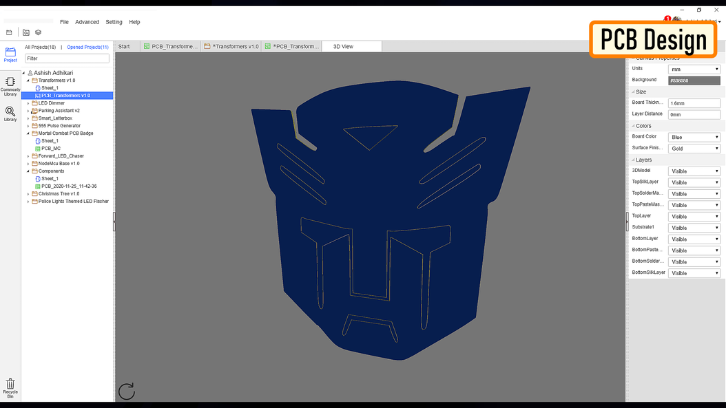This screenshot has height=408, width=726.
Task: Open the Project panel icon
Action: coord(10,54)
